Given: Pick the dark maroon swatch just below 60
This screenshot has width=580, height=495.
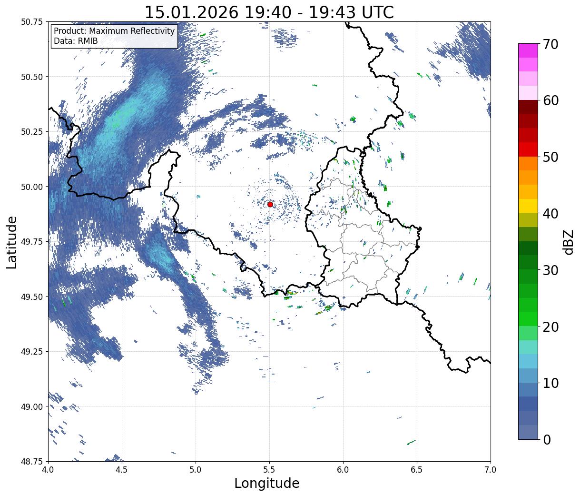Looking at the screenshot, I should pyautogui.click(x=528, y=107).
